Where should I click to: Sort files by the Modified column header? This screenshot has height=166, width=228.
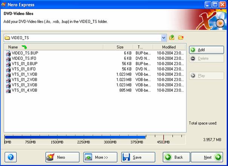click(x=169, y=47)
